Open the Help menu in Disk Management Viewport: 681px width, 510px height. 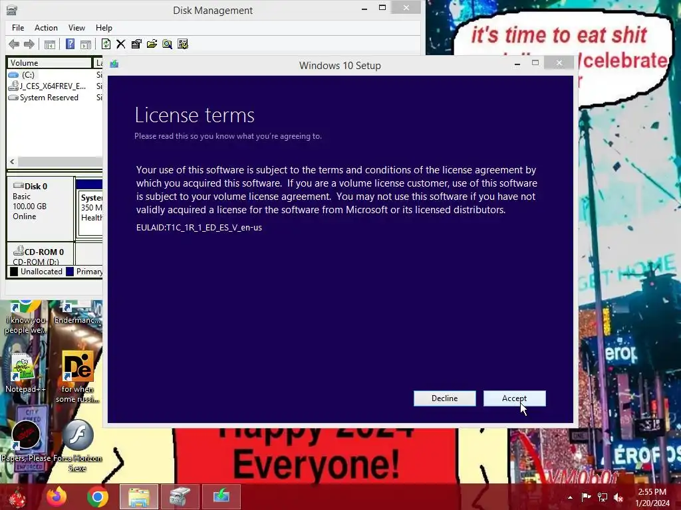click(x=104, y=28)
